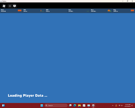Open the GPU performance stat panel
Viewport: 135px width, 108px height.
[56, 11]
